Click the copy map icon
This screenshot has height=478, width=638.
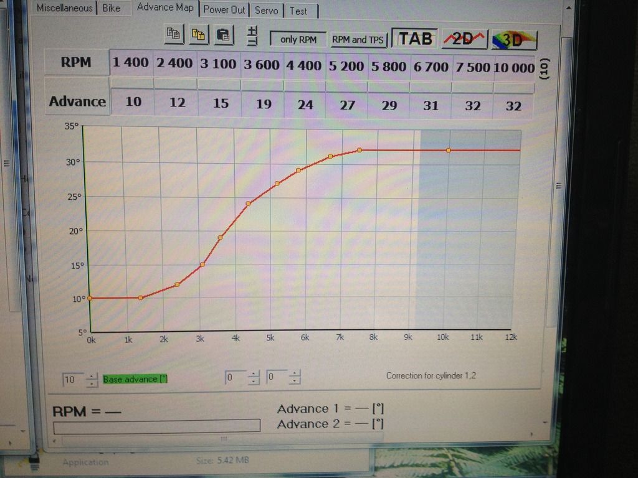pos(174,34)
